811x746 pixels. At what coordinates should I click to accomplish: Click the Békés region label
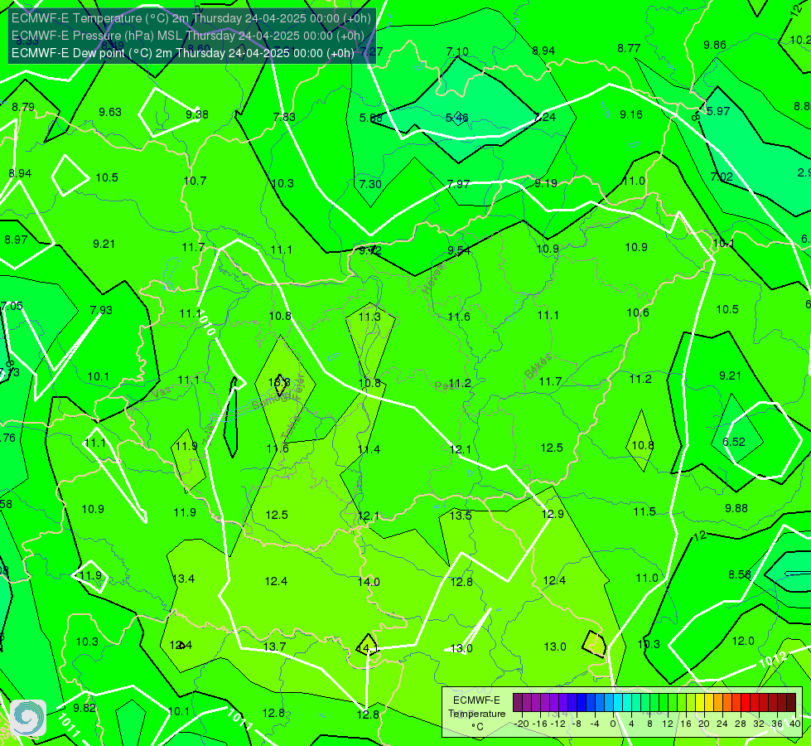pos(538,366)
